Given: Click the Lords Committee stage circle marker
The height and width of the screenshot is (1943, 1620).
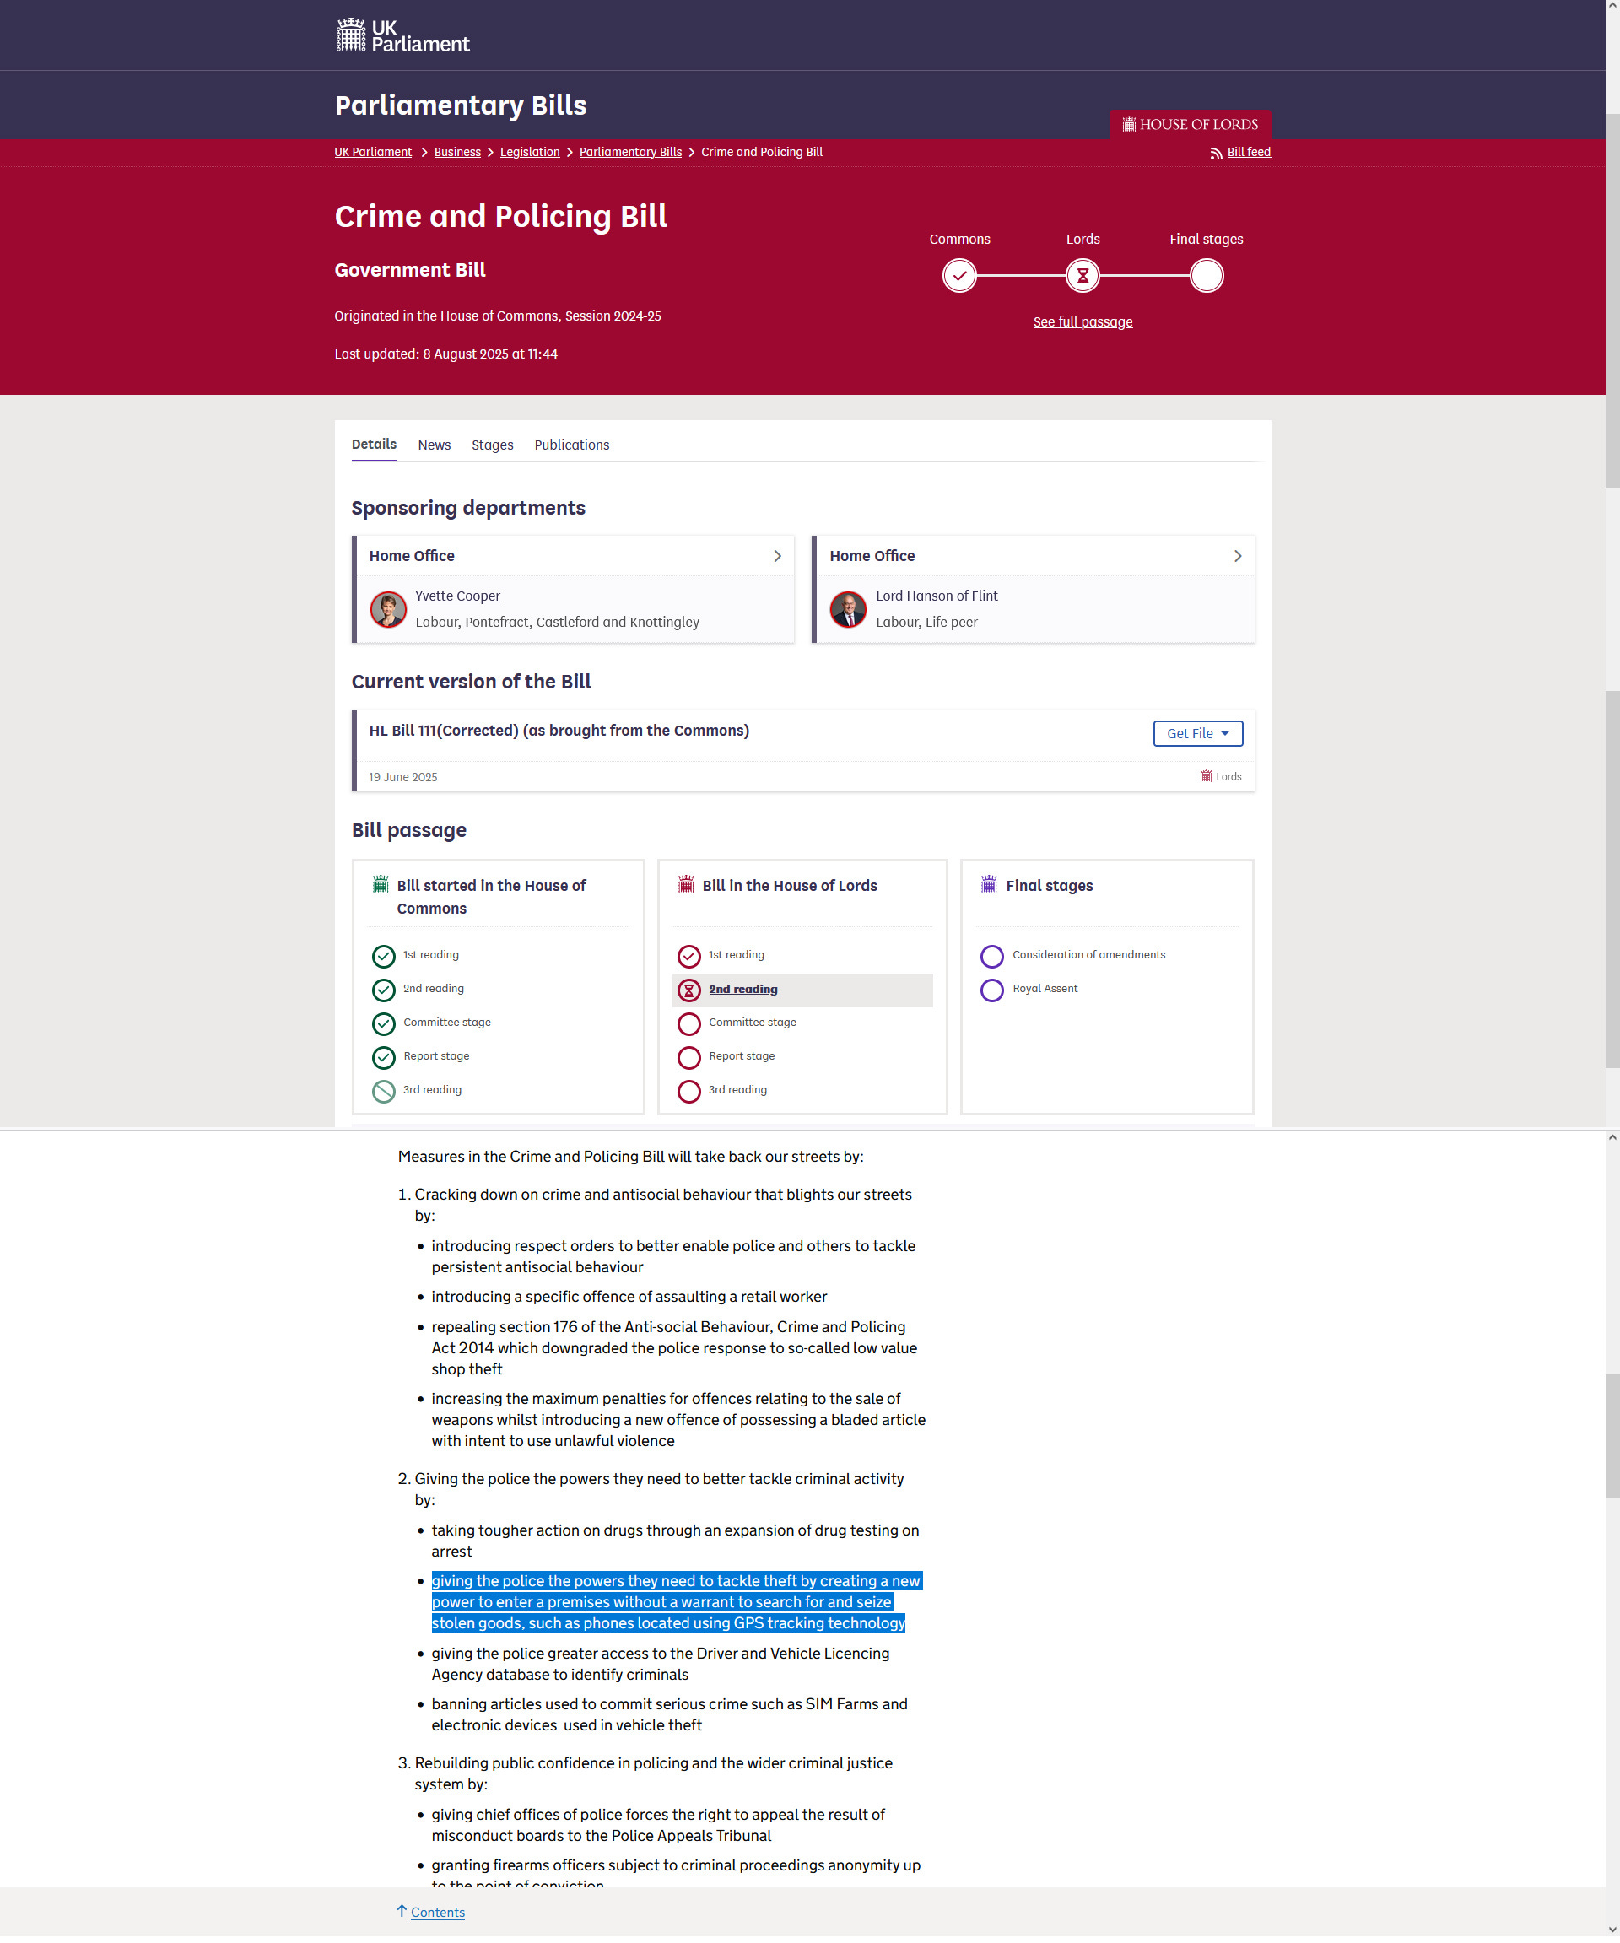Looking at the screenshot, I should click(x=688, y=1023).
